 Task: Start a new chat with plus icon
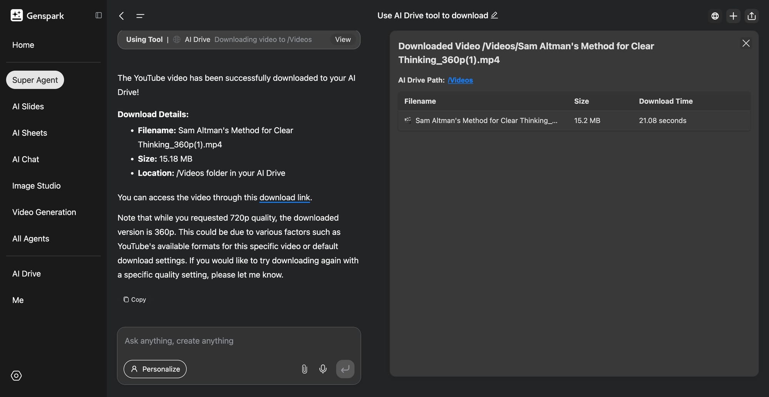[x=733, y=16]
